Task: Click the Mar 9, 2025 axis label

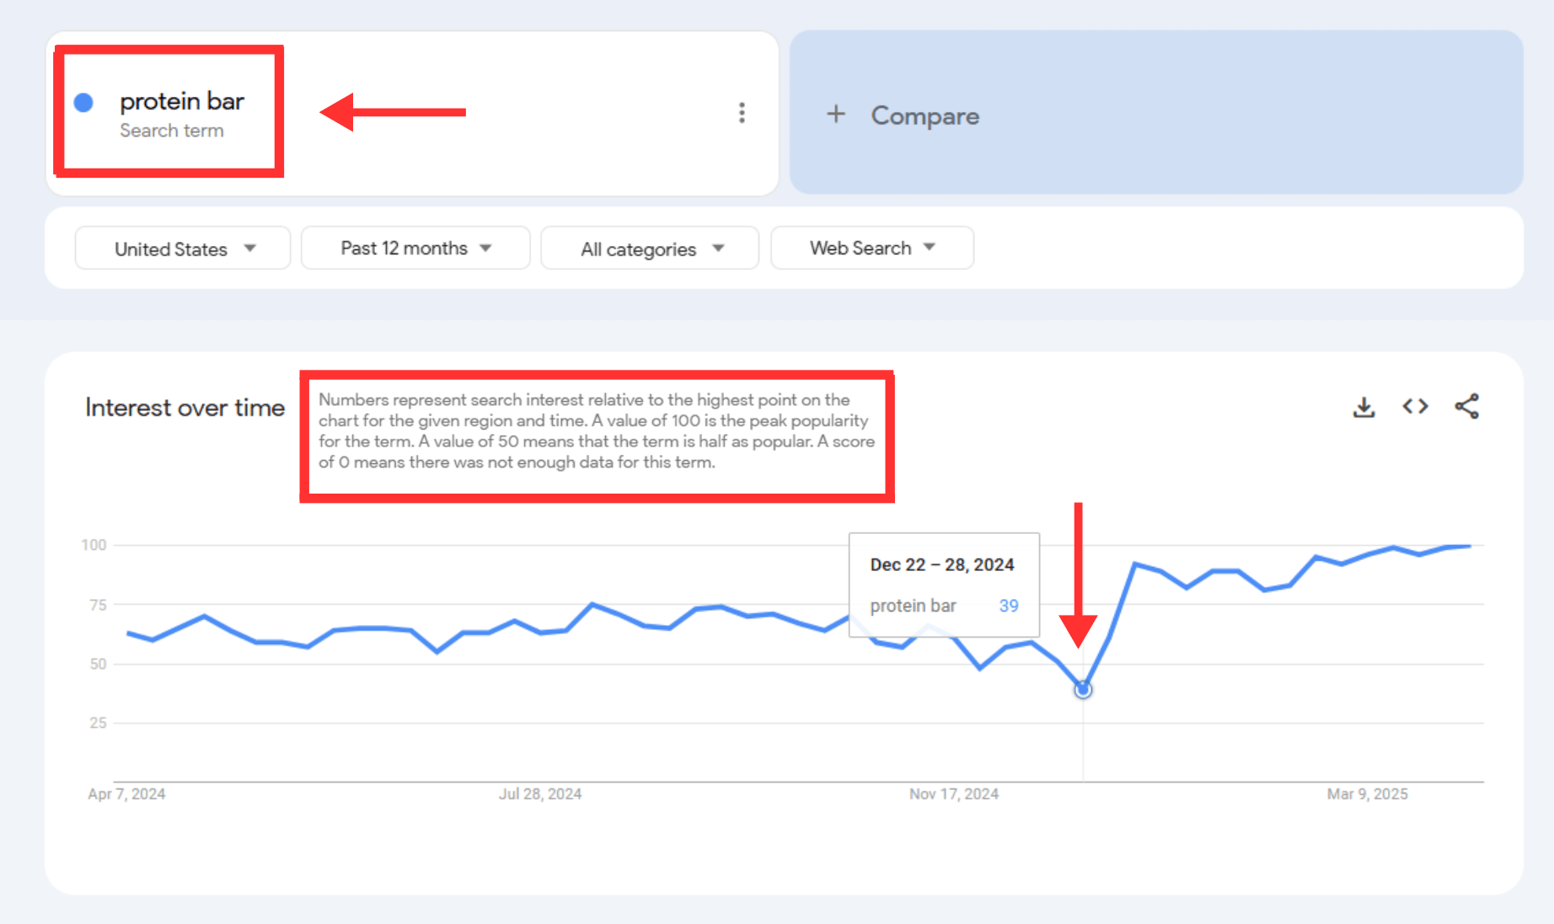Action: pyautogui.click(x=1367, y=794)
